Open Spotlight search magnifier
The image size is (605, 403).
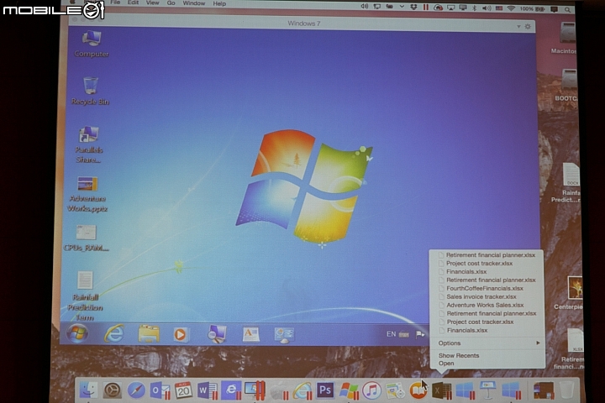point(567,9)
